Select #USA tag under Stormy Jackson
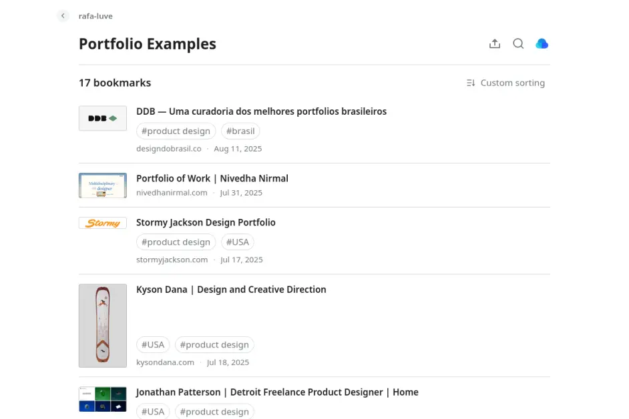The height and width of the screenshot is (419, 629). click(238, 242)
